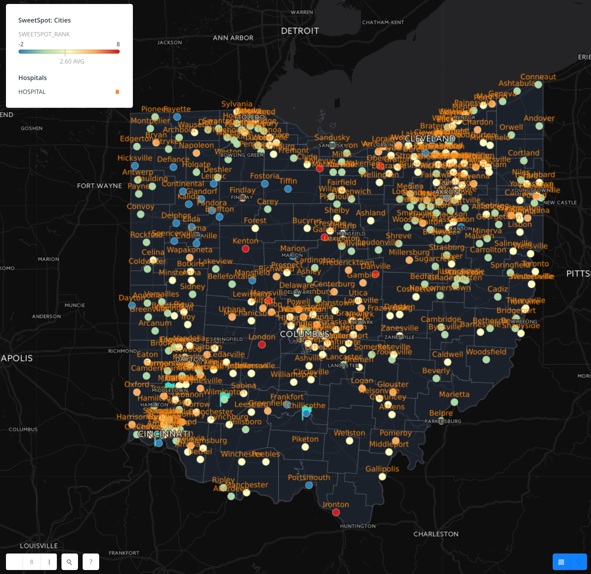Click the blue marker at Portsmouth

tap(309, 485)
